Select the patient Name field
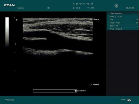Image resolution: width=139 pixels, height=104 pixels. [21, 8]
